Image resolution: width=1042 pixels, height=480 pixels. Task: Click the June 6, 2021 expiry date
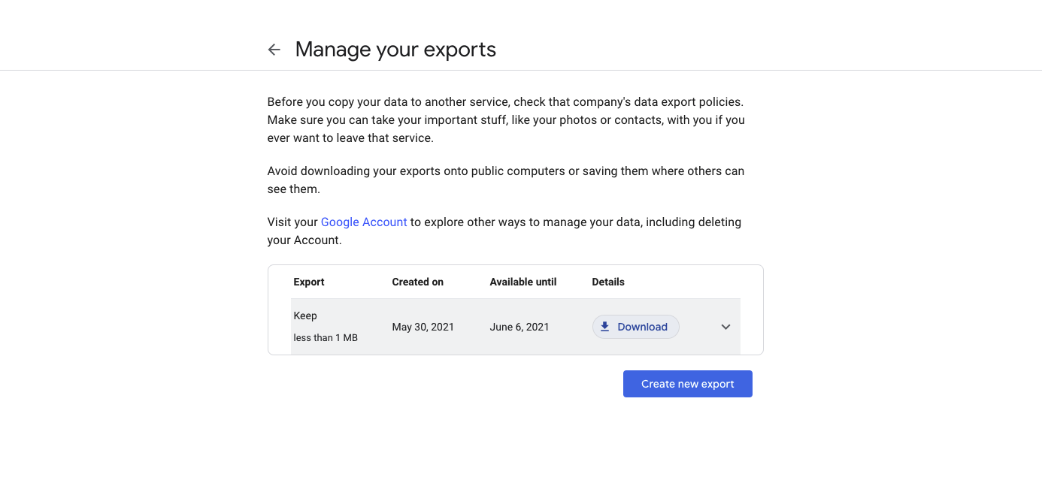[x=519, y=327]
